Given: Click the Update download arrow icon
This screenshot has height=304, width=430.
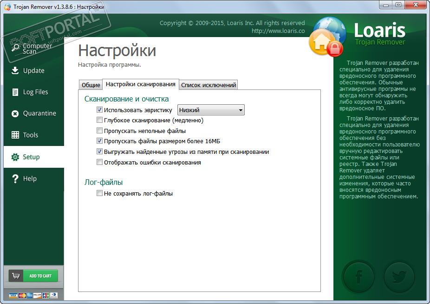Looking at the screenshot, I should coord(15,70).
